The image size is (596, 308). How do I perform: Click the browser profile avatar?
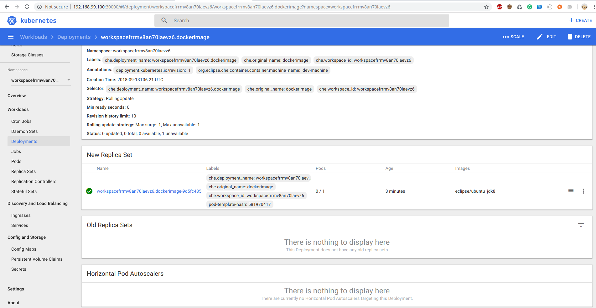click(x=584, y=7)
